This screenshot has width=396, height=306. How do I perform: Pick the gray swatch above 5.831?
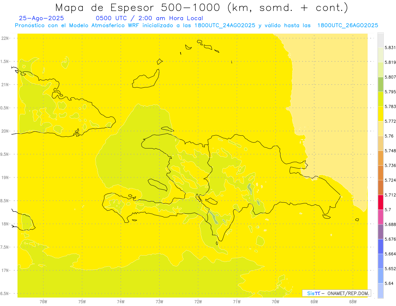[x=380, y=40]
